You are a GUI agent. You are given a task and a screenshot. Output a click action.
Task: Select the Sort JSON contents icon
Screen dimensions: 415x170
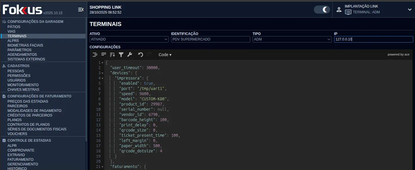click(112, 54)
